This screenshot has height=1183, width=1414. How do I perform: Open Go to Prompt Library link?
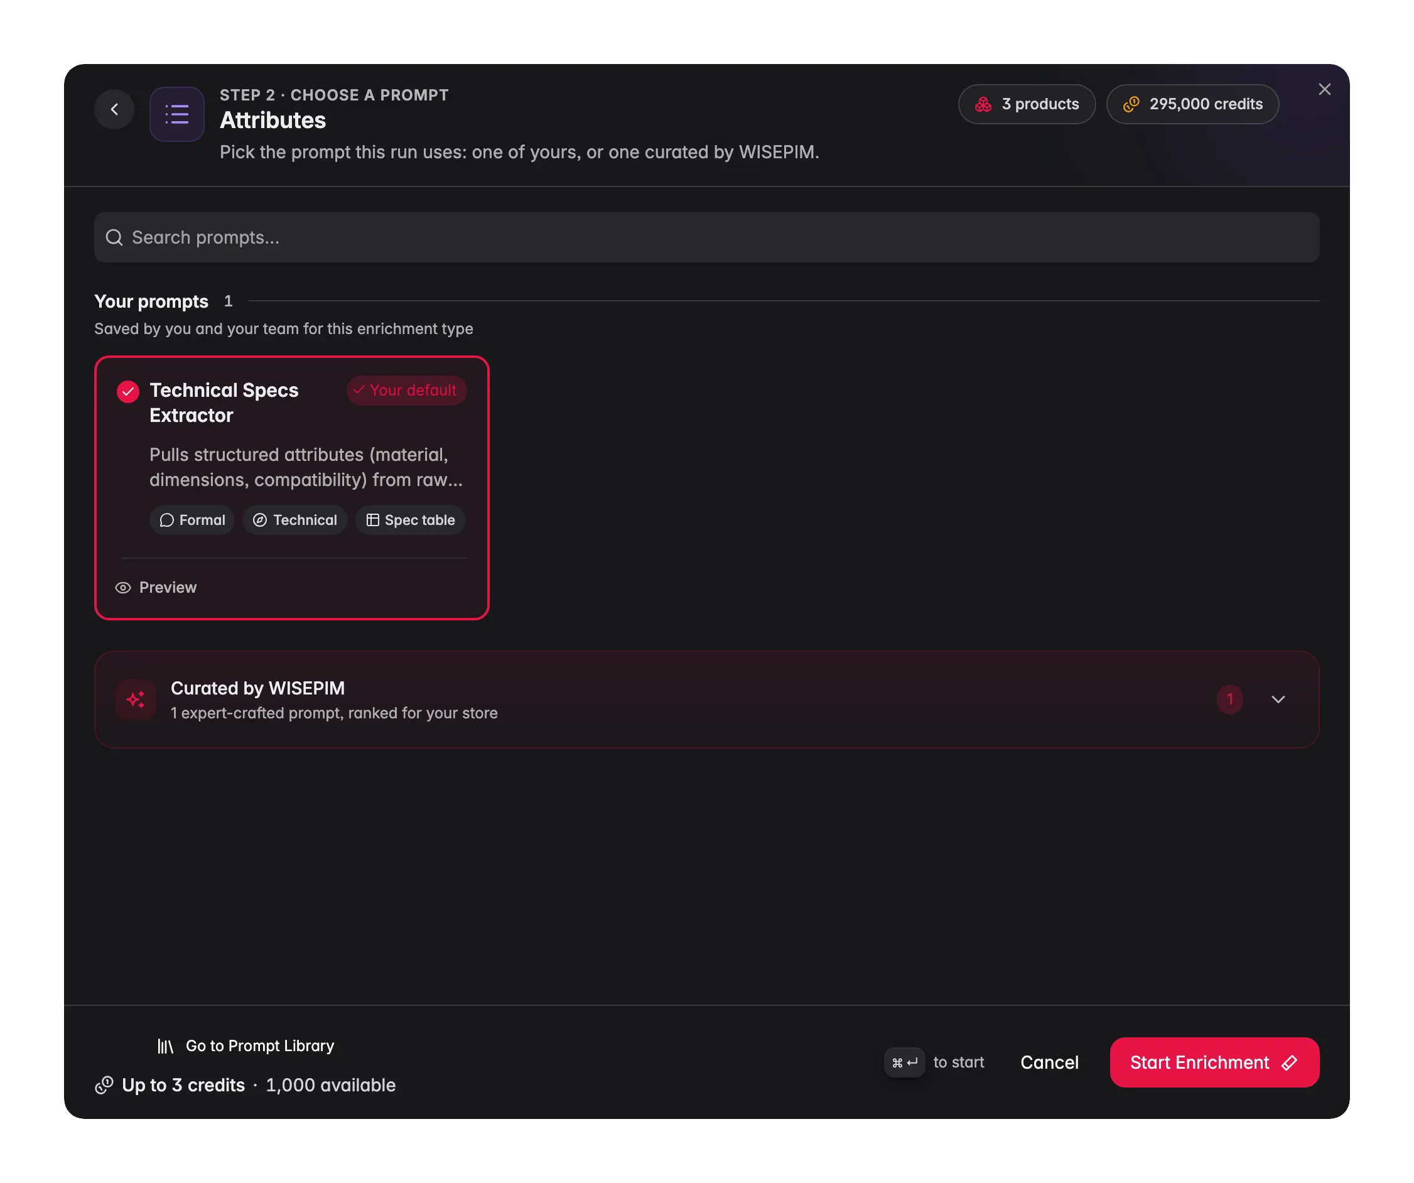(x=246, y=1045)
